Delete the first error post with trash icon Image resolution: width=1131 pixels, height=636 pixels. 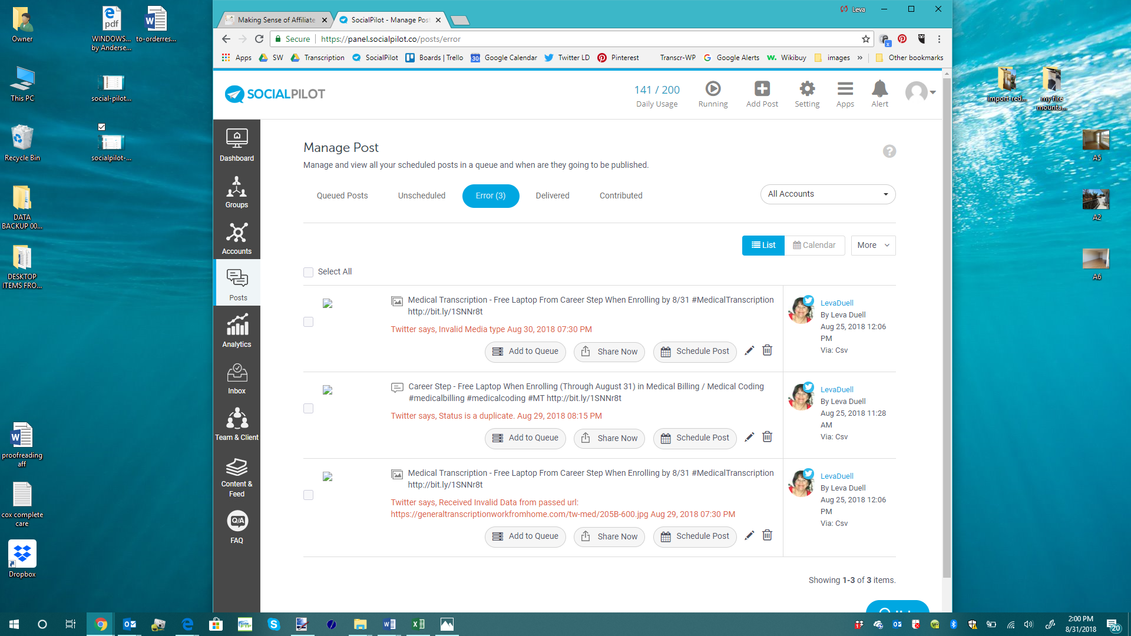(767, 350)
